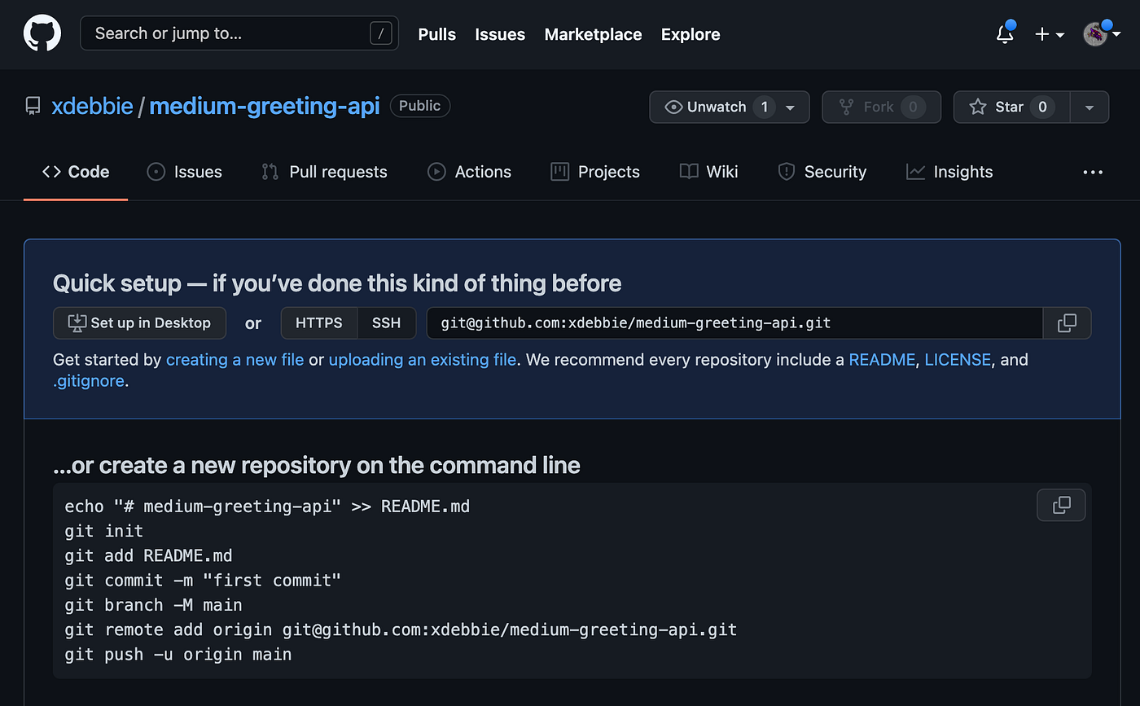
Task: Follow the creating a new file link
Action: pos(235,359)
